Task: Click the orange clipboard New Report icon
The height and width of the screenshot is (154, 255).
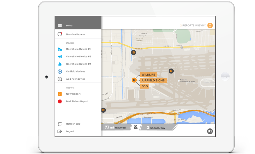Action: (x=60, y=94)
